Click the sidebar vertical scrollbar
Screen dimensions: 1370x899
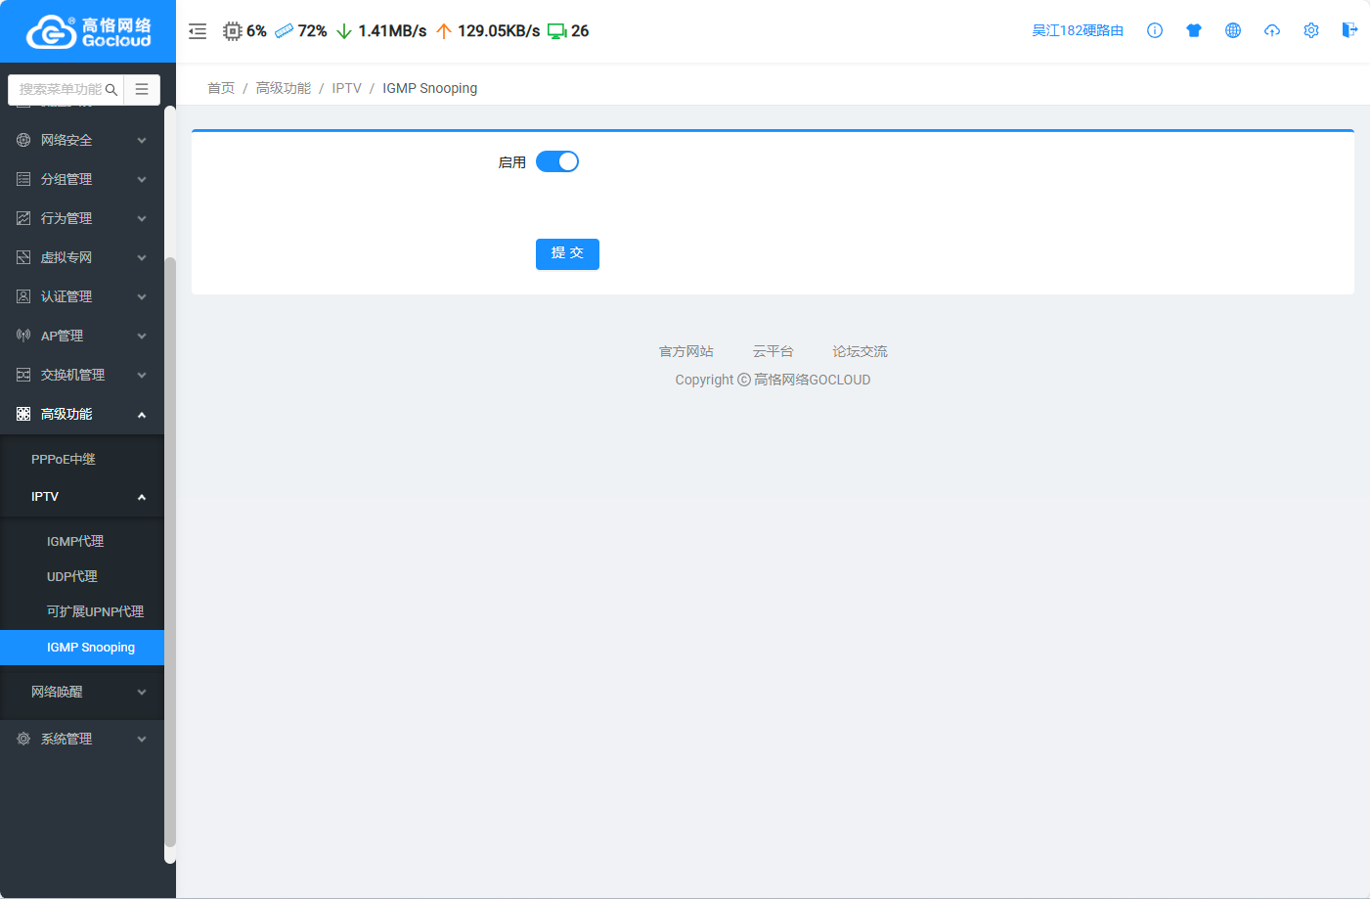tap(170, 548)
